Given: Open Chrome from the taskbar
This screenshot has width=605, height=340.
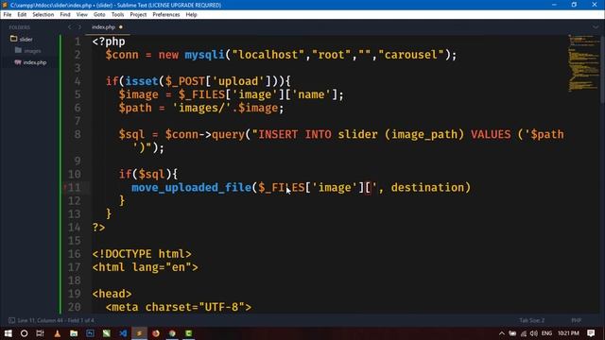Looking at the screenshot, I should point(172,333).
